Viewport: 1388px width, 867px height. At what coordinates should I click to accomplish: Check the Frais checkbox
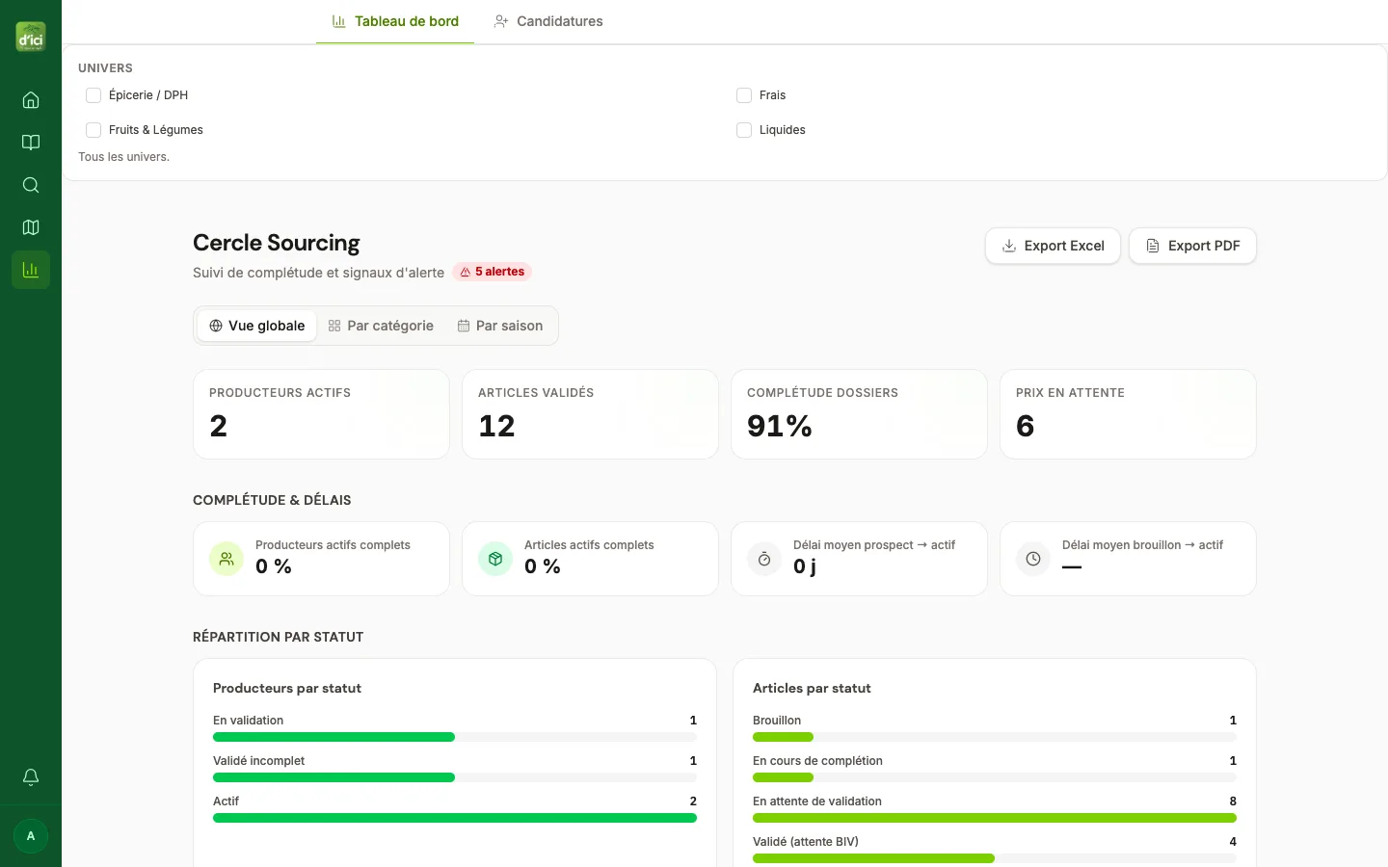(744, 95)
